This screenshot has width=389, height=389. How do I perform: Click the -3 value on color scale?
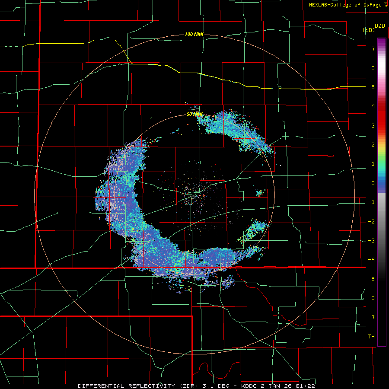pyautogui.click(x=371, y=240)
